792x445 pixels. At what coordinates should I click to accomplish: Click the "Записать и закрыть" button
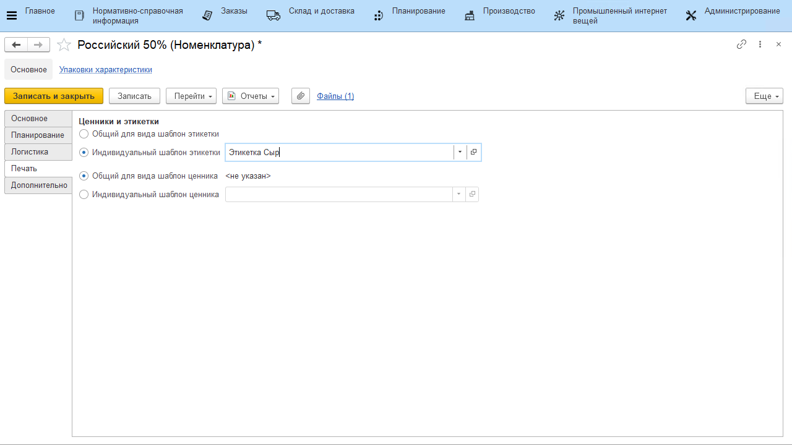[54, 96]
